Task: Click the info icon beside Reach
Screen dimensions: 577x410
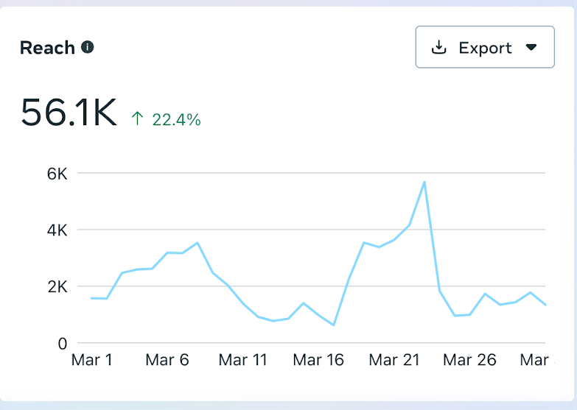Action: point(88,48)
